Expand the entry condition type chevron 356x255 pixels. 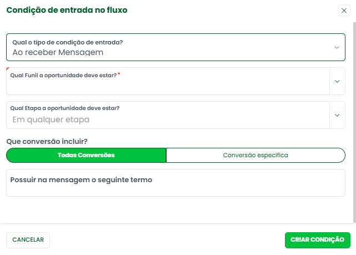point(337,47)
